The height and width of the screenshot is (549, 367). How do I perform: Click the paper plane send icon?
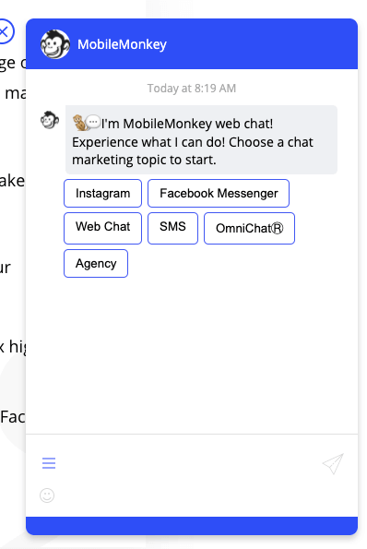(x=333, y=463)
